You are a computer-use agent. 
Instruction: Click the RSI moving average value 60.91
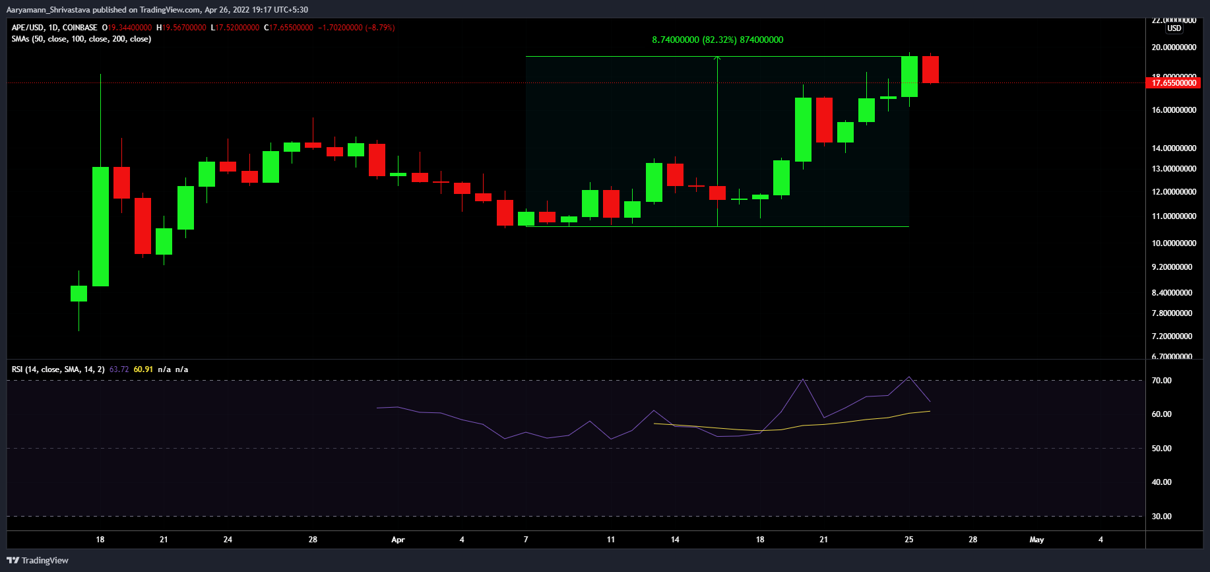click(143, 369)
